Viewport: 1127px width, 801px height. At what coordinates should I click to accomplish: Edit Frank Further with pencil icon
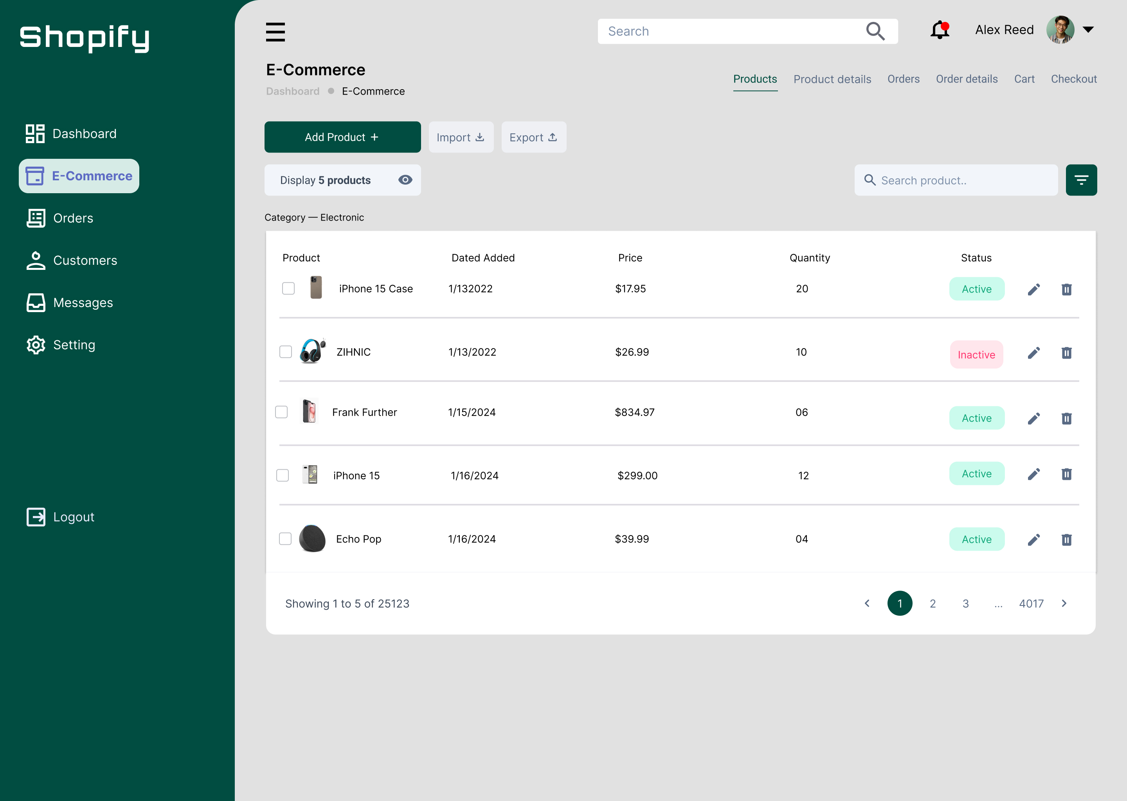point(1034,419)
